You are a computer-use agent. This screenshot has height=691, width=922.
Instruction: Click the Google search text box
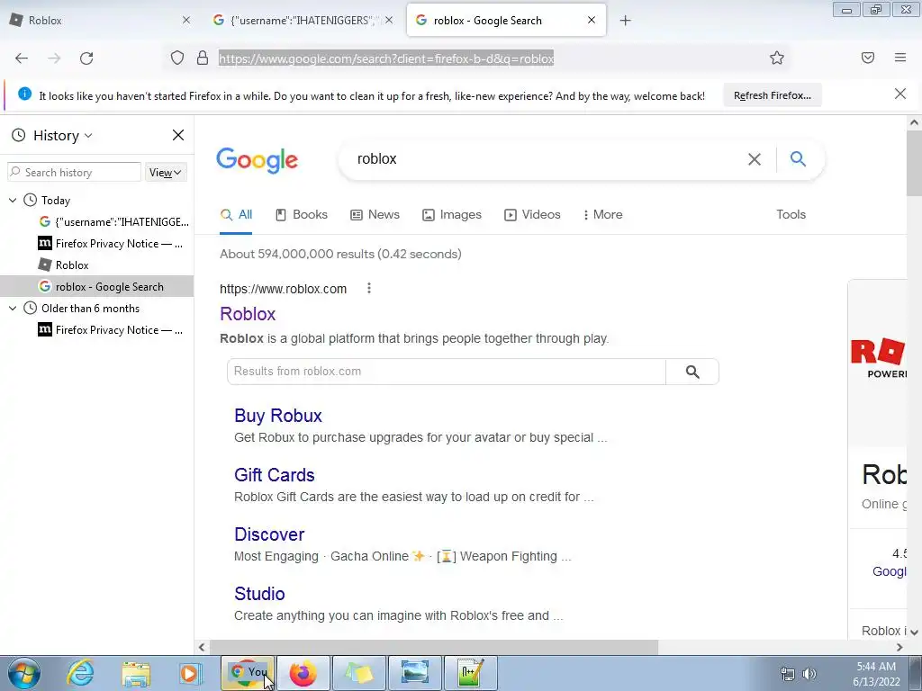point(547,159)
